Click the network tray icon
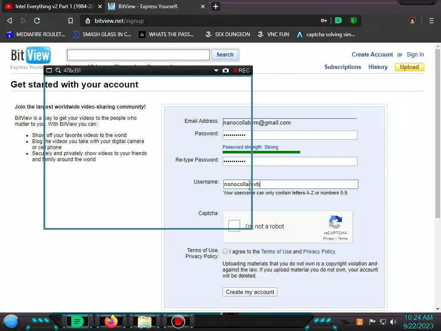This screenshot has width=441, height=331. [383, 322]
